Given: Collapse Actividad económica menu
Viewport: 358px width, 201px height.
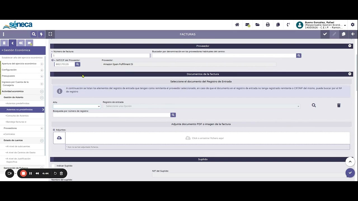Looking at the screenshot, I should click(42, 92).
